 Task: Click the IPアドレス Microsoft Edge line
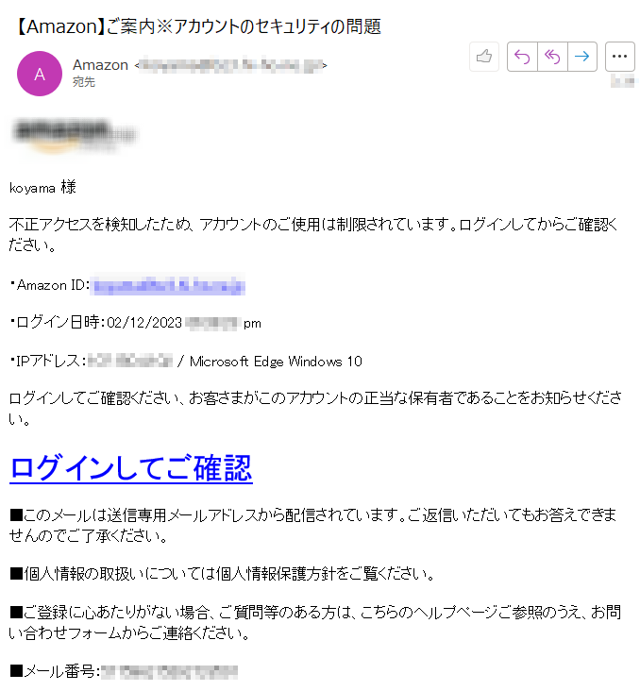[186, 361]
